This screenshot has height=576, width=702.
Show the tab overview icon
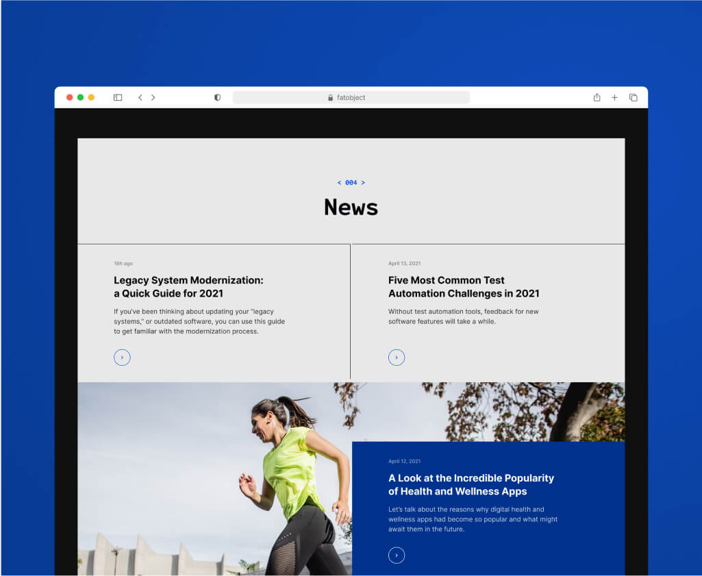pyautogui.click(x=633, y=97)
